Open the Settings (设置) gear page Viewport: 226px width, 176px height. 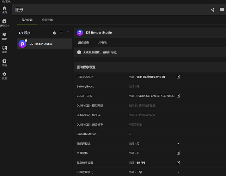tap(4, 76)
